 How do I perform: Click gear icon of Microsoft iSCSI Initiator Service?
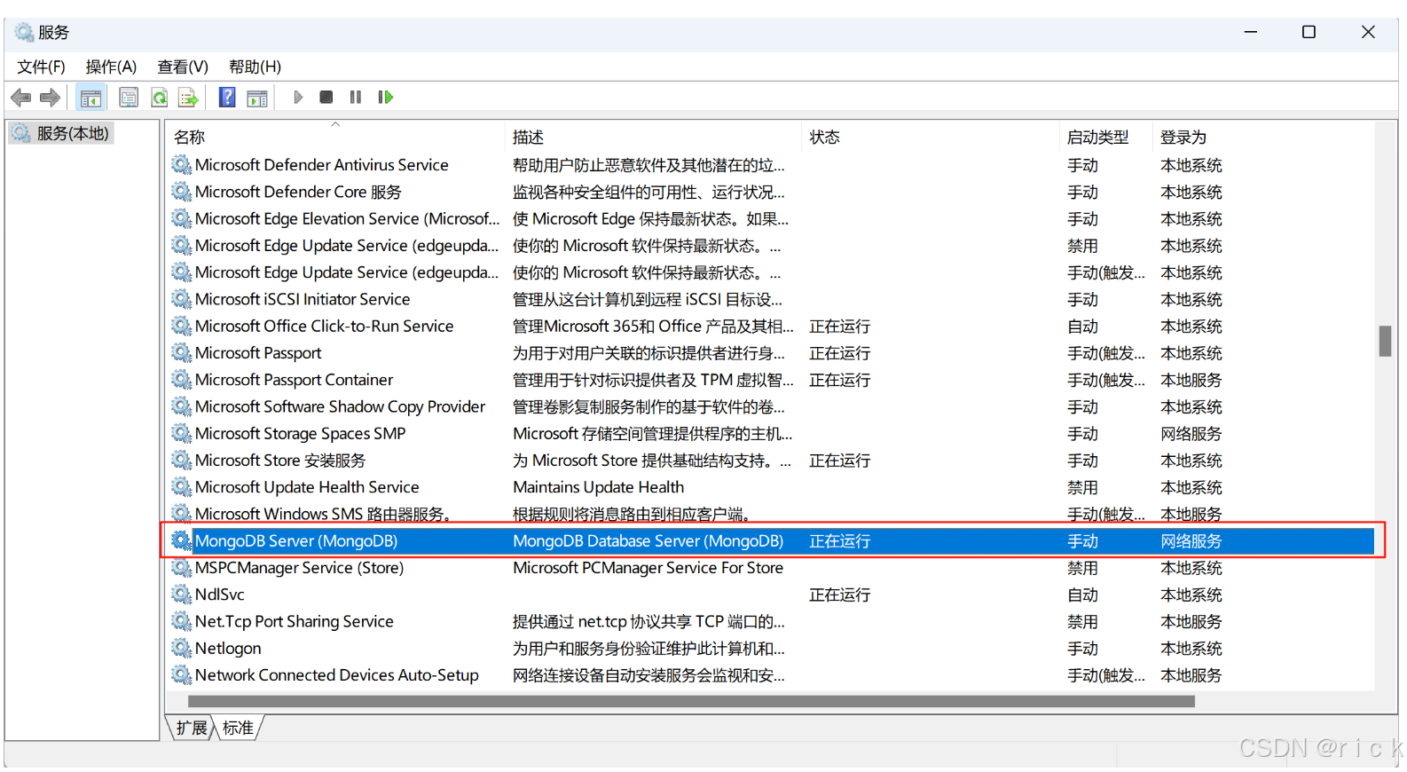coord(182,299)
